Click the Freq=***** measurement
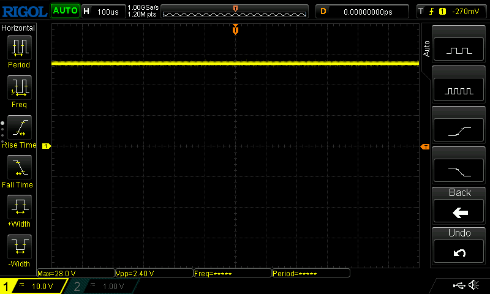 click(233, 273)
